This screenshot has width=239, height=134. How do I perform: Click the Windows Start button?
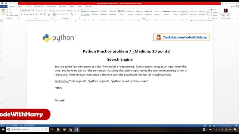coord(3,130)
